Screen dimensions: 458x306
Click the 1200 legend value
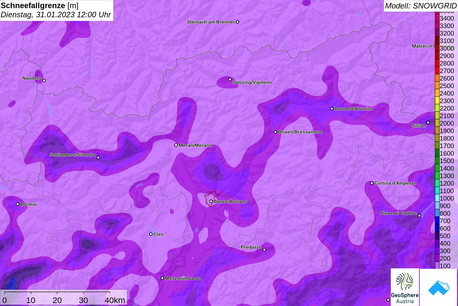tap(447, 183)
